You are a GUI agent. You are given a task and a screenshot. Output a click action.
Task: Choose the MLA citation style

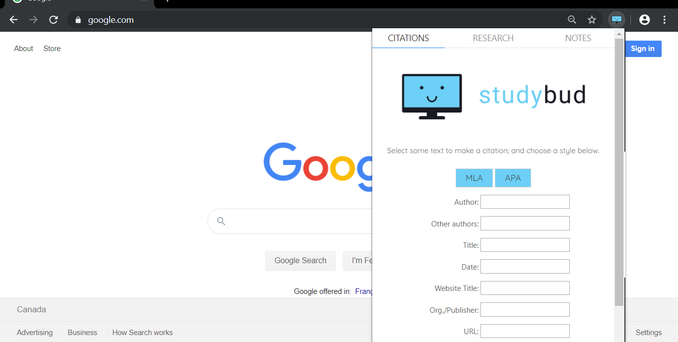pyautogui.click(x=474, y=178)
